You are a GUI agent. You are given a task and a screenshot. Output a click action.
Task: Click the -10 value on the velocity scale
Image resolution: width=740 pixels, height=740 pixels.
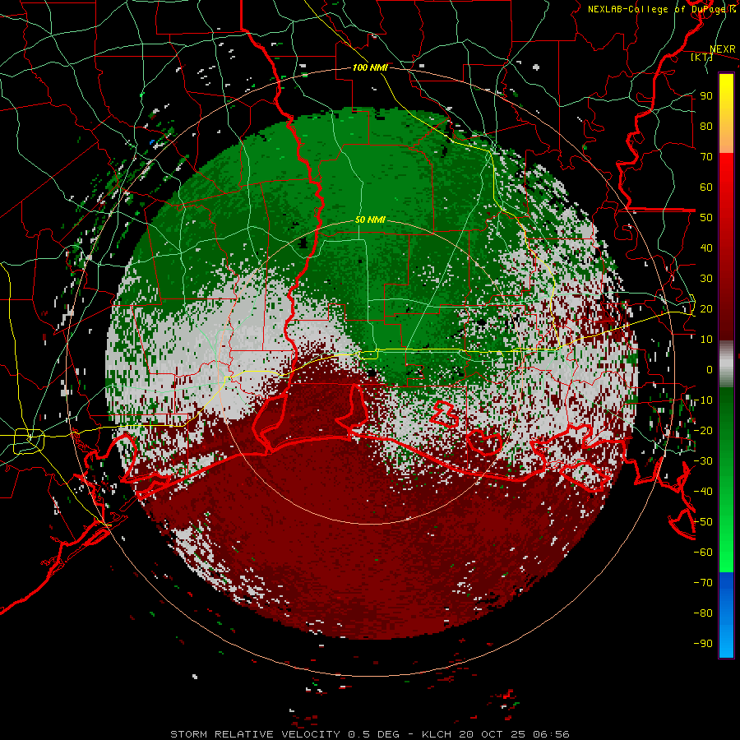[703, 400]
